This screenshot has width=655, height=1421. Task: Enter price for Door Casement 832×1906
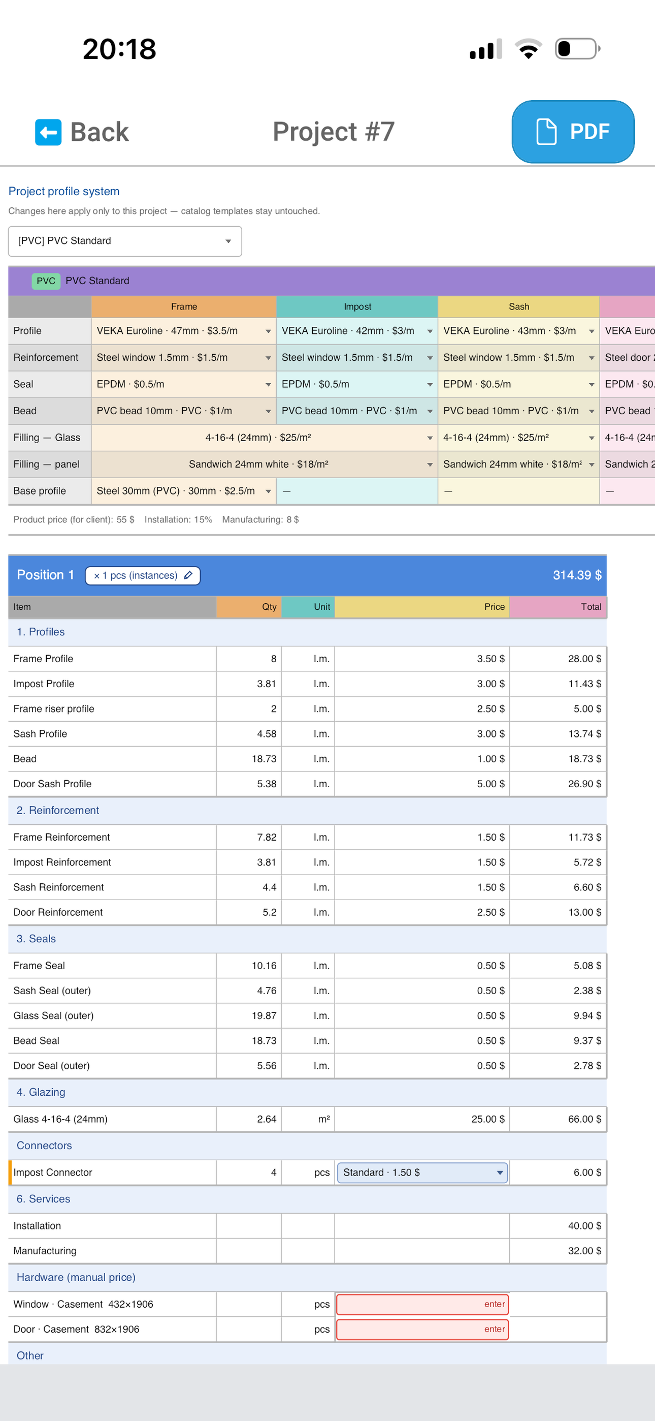422,1330
